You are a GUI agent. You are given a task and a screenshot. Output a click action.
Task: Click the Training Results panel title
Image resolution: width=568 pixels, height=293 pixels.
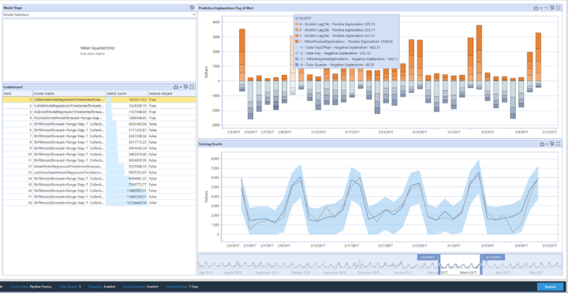coord(211,144)
